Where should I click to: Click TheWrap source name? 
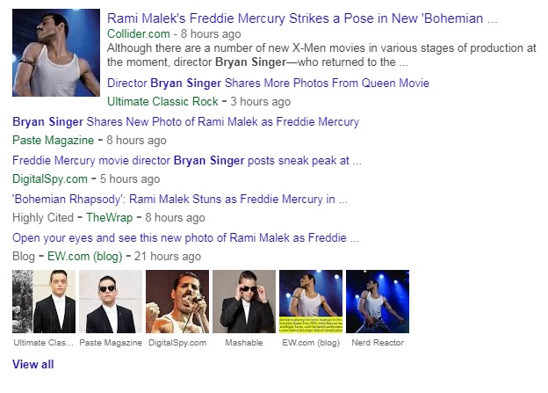(112, 217)
